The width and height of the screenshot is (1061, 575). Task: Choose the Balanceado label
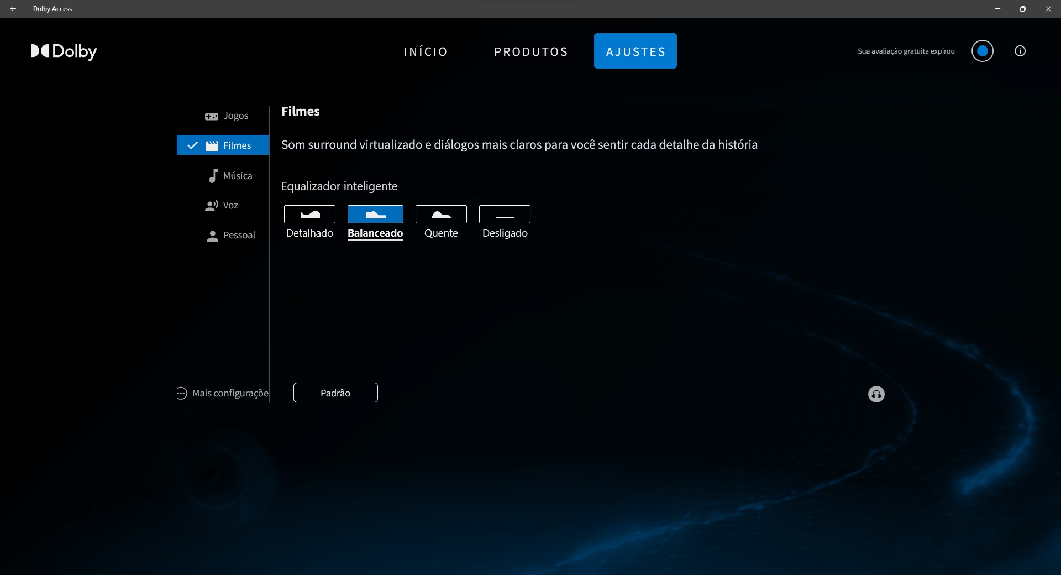click(375, 233)
